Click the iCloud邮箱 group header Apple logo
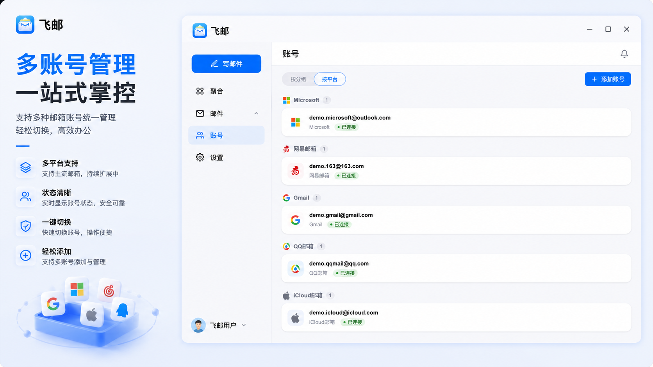The height and width of the screenshot is (367, 653). (x=286, y=296)
